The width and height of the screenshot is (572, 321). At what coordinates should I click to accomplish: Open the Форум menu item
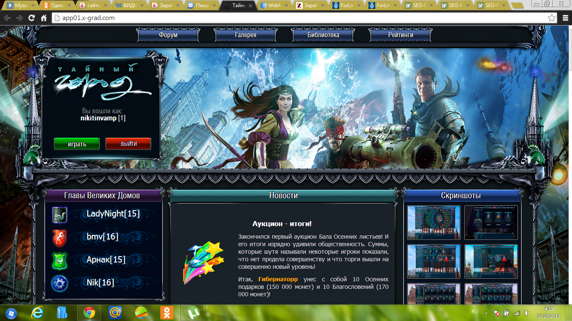[x=168, y=35]
